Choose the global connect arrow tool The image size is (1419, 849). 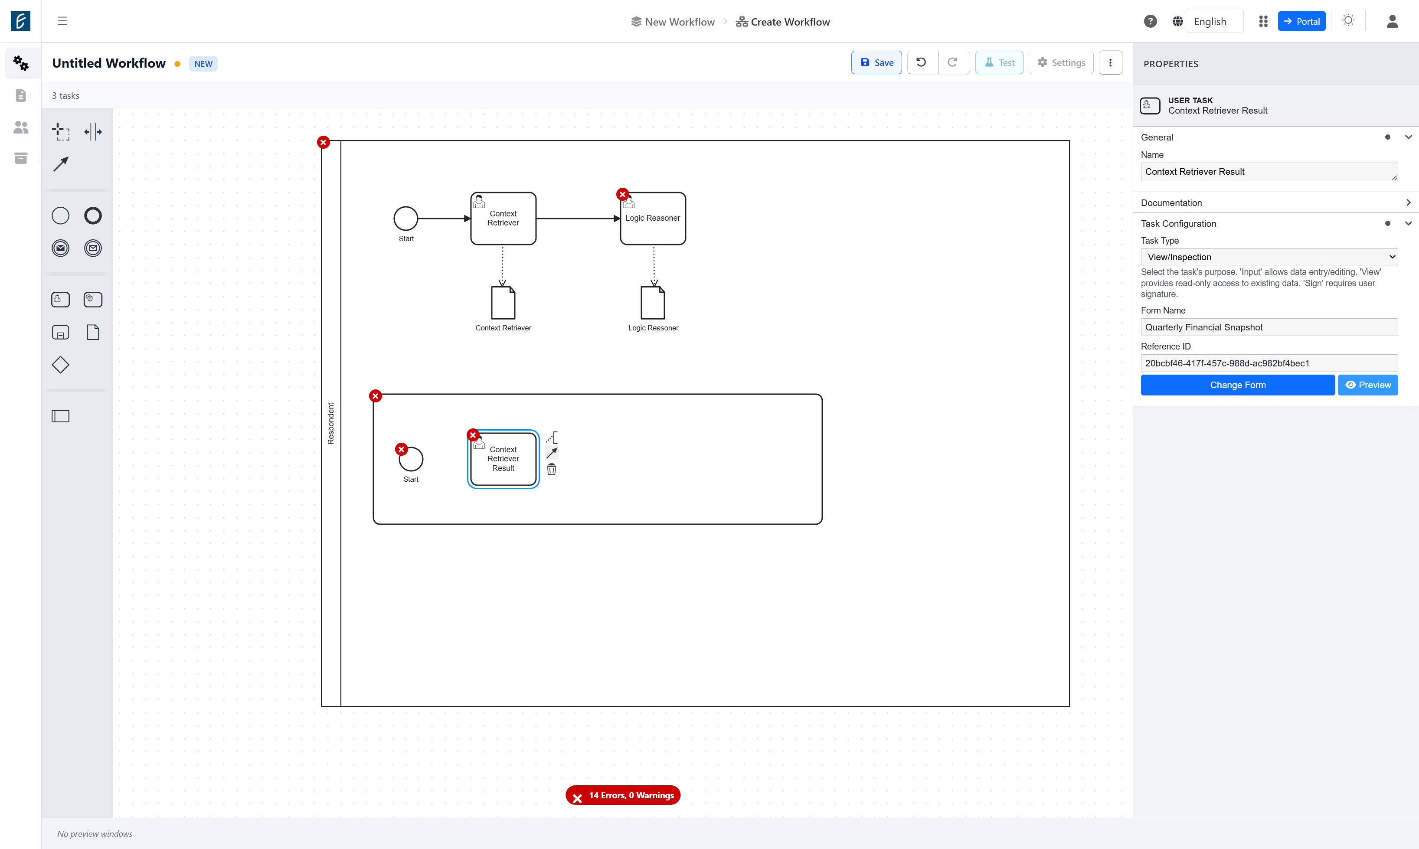click(60, 164)
